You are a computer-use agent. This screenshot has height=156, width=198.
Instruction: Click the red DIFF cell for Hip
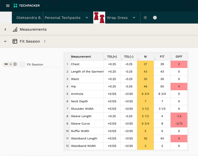179,87
